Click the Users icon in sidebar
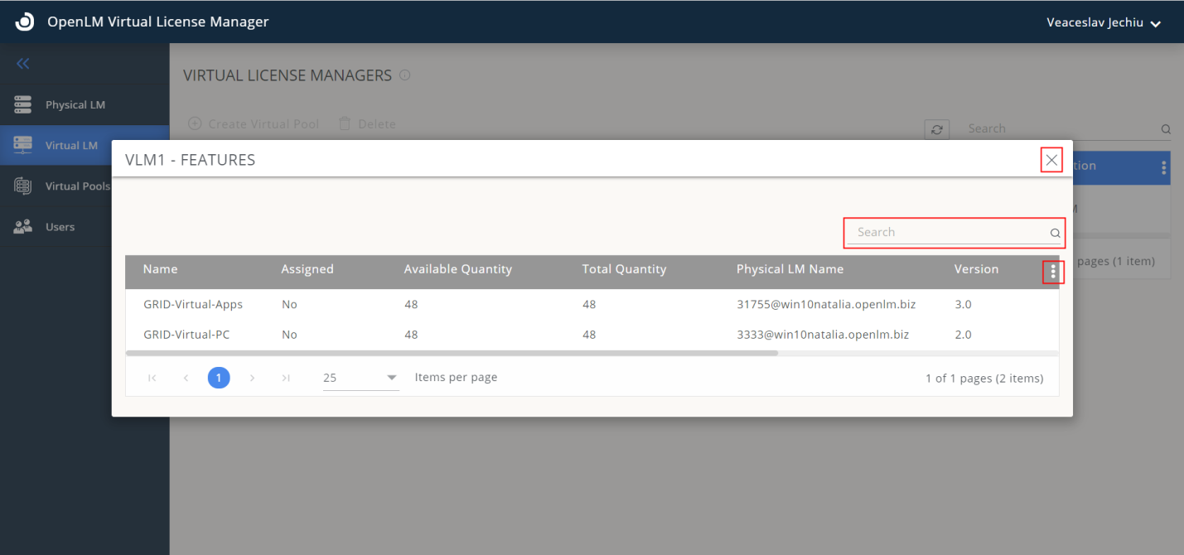This screenshot has width=1184, height=555. click(23, 226)
